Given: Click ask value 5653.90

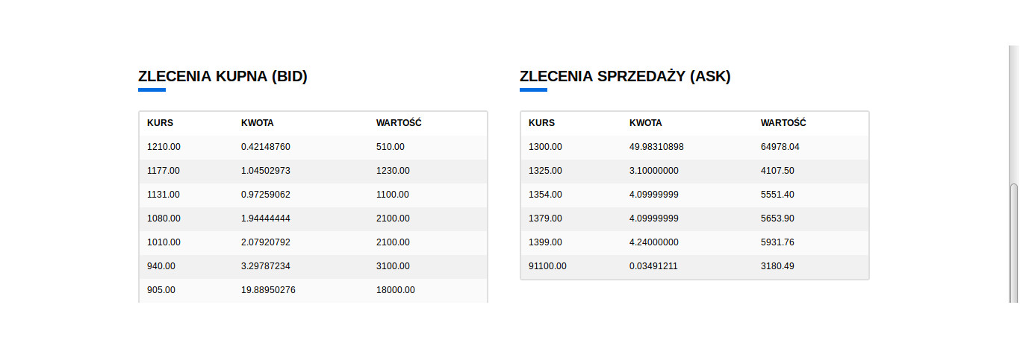Looking at the screenshot, I should [777, 218].
